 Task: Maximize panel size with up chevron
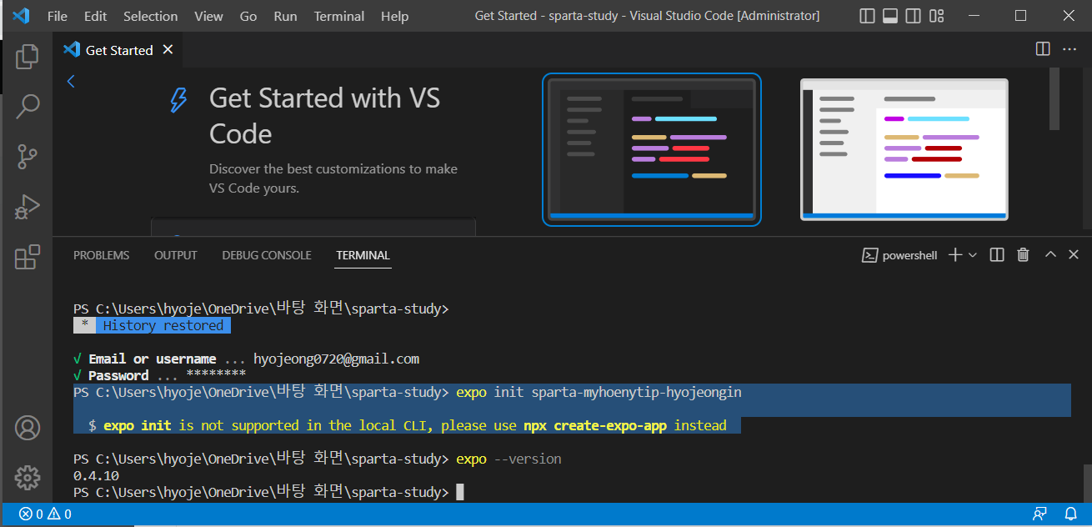click(1050, 254)
